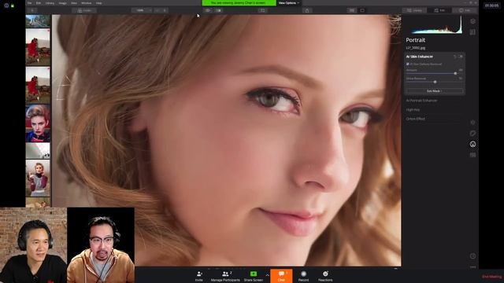Open the View Options dropdown
The image size is (504, 283).
(x=289, y=3)
